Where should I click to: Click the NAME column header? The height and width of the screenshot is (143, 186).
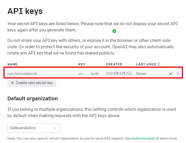coord(12,64)
